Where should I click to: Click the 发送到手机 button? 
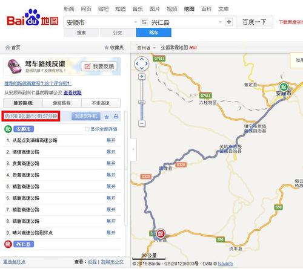86,116
